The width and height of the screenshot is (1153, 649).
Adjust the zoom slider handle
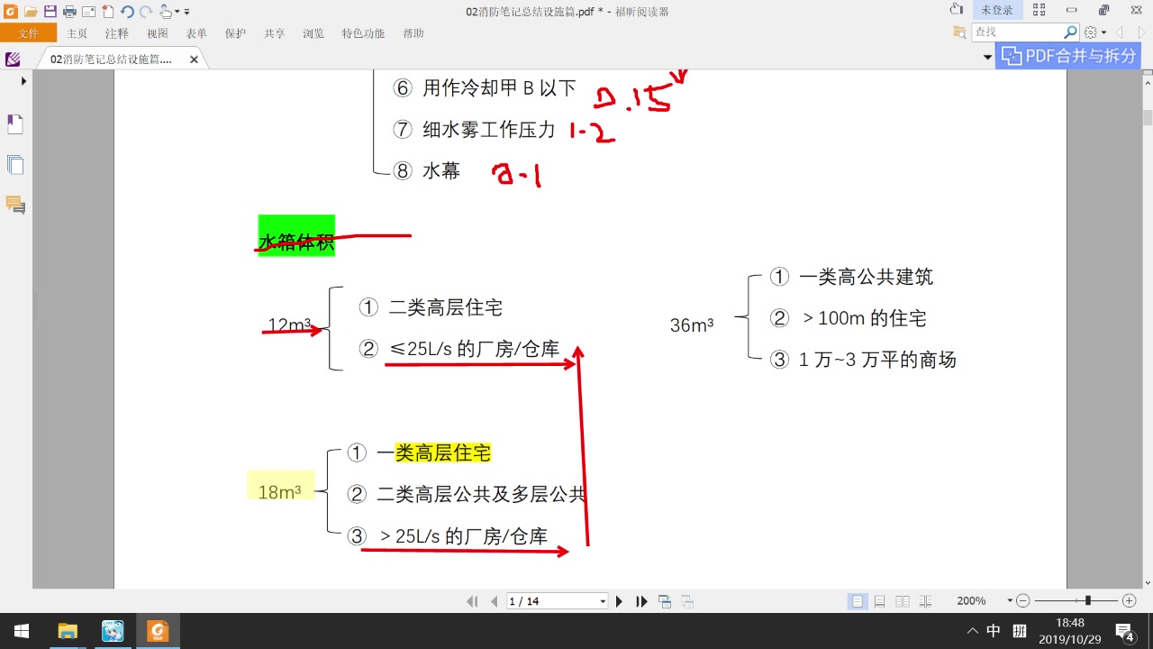point(1088,601)
